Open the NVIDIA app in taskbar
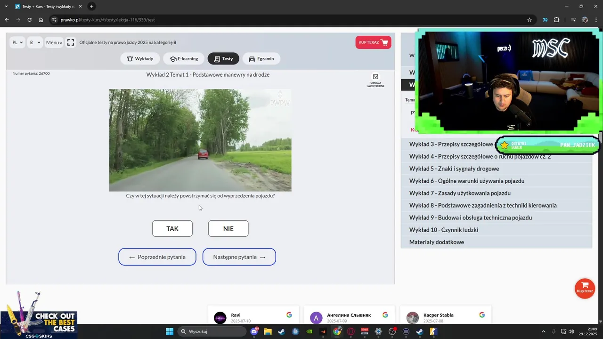Screen dimensions: 603x339 (309, 331)
